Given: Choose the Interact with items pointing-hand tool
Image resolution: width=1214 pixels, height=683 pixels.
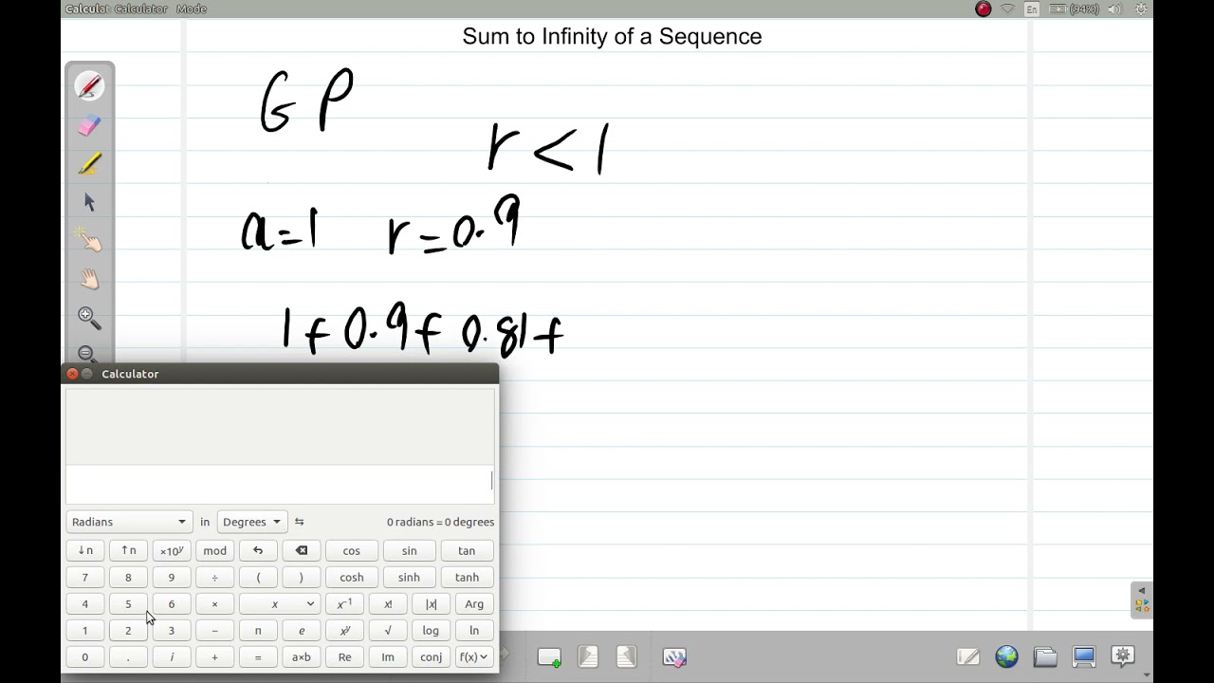Looking at the screenshot, I should coord(89,241).
